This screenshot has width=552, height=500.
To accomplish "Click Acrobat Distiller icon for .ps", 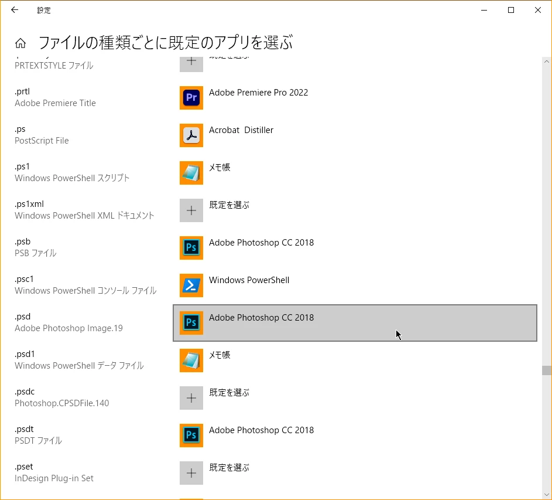I will [191, 135].
